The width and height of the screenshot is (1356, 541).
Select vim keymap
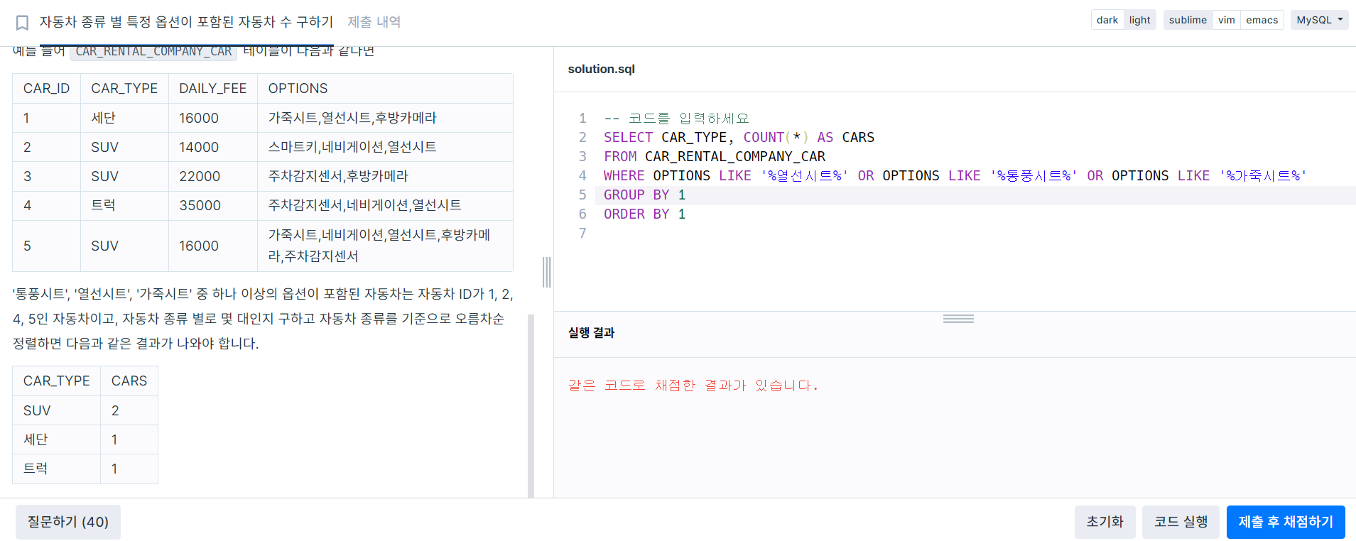pos(1226,20)
